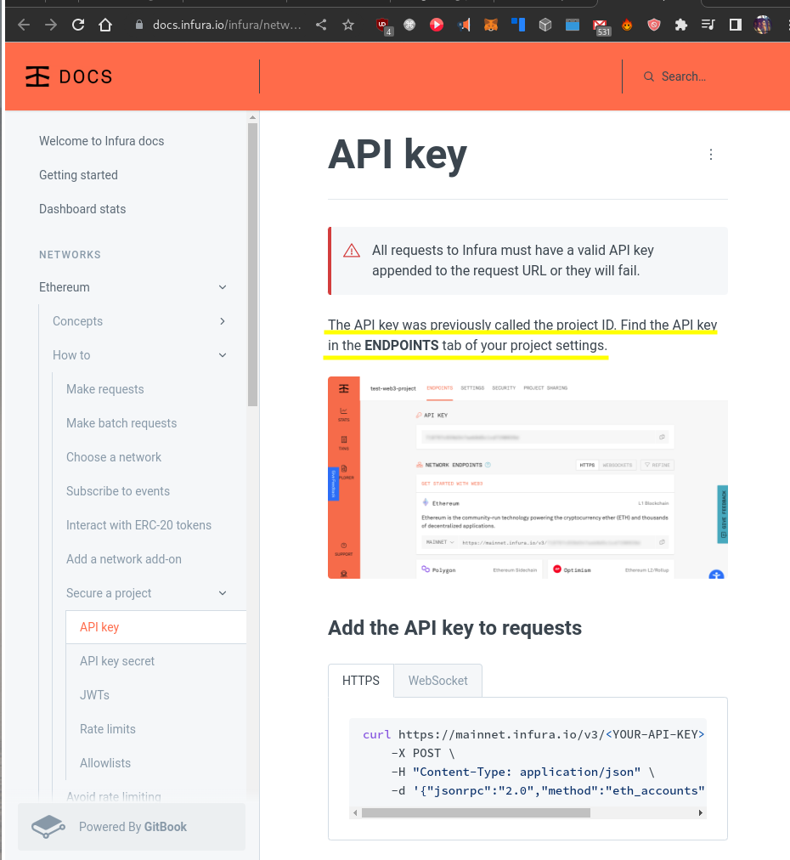Open the media controls playlist icon
Screen dimensions: 790x860
[708, 25]
